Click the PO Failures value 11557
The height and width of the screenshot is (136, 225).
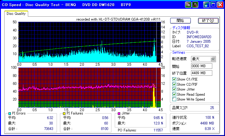point(158,130)
